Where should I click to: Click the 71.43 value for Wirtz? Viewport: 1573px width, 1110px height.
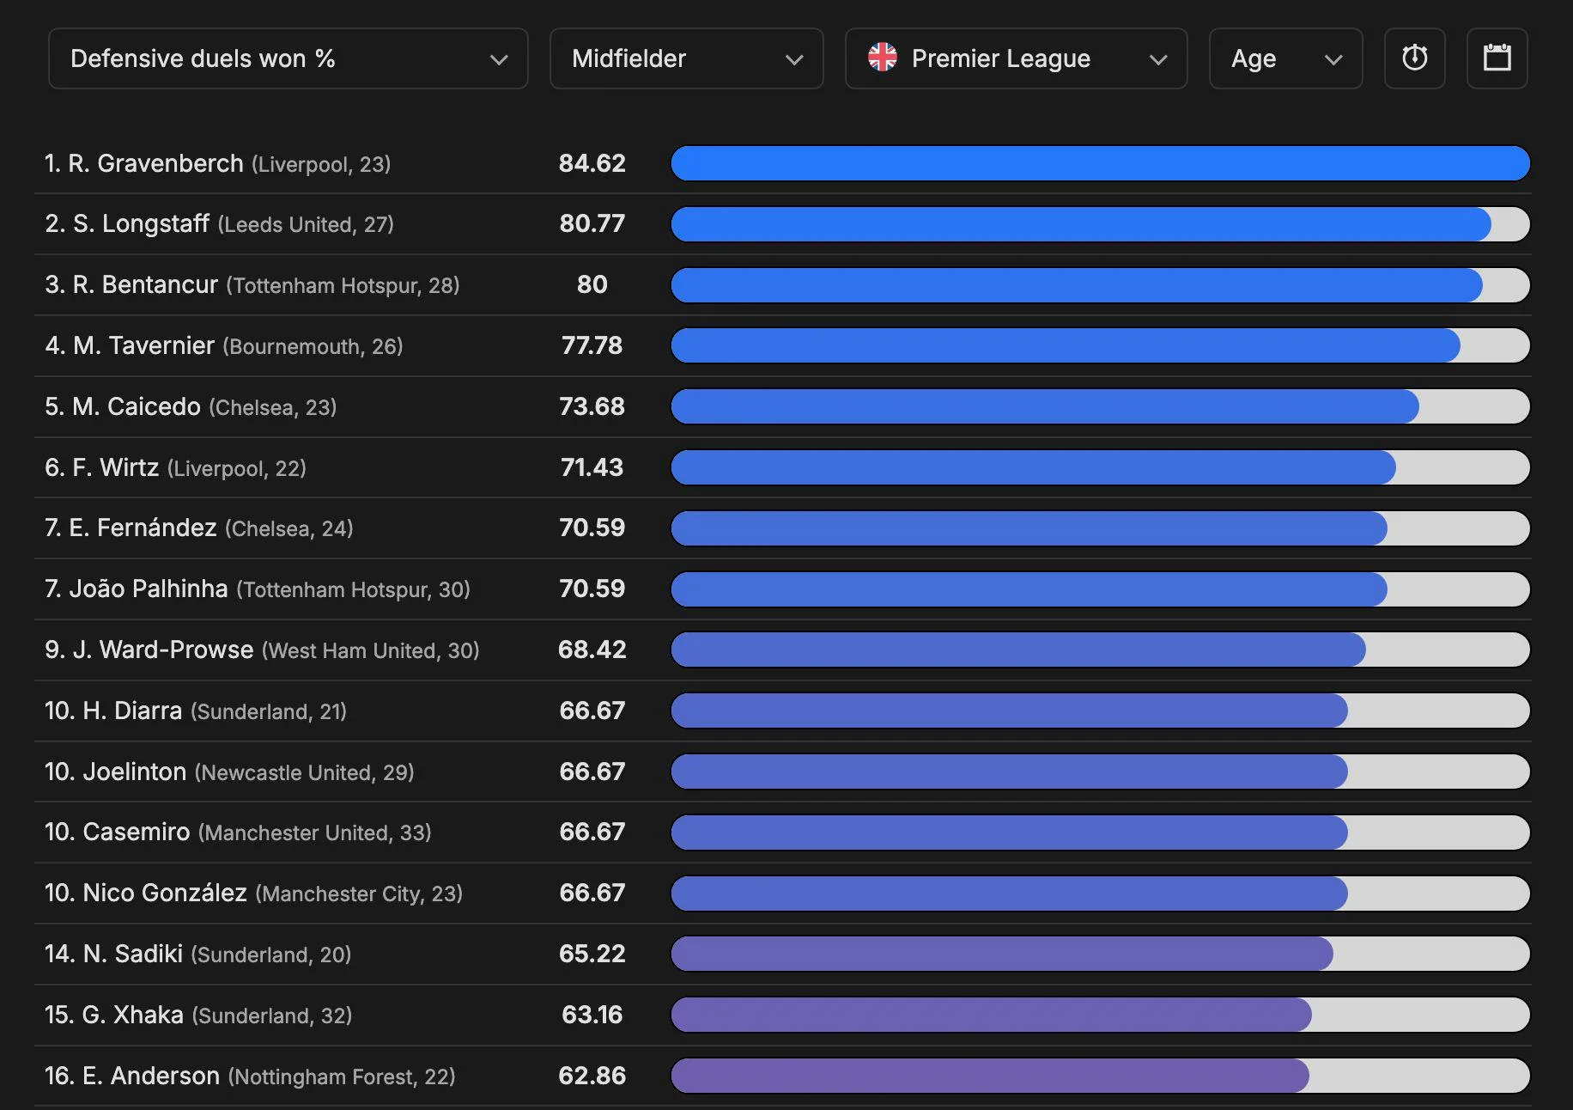click(x=592, y=467)
